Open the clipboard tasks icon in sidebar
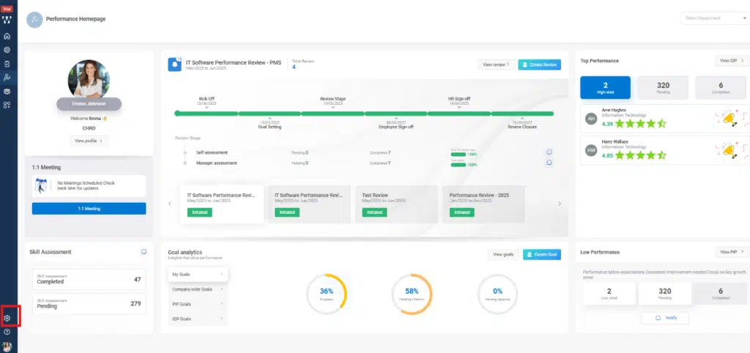The image size is (750, 353). 7,64
